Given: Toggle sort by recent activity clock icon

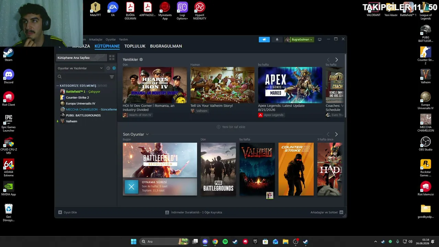Looking at the screenshot, I should [108, 68].
